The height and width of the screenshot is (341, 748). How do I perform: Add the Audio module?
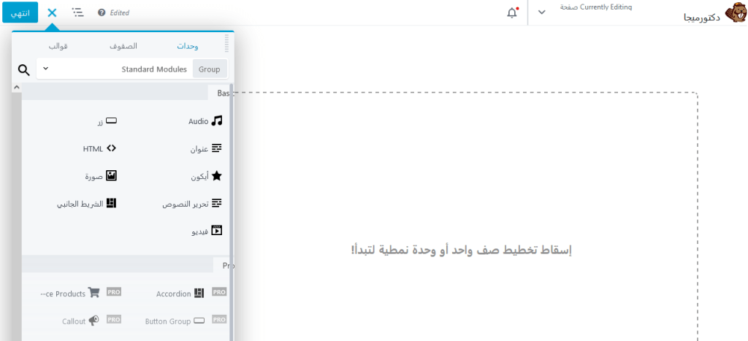[205, 121]
